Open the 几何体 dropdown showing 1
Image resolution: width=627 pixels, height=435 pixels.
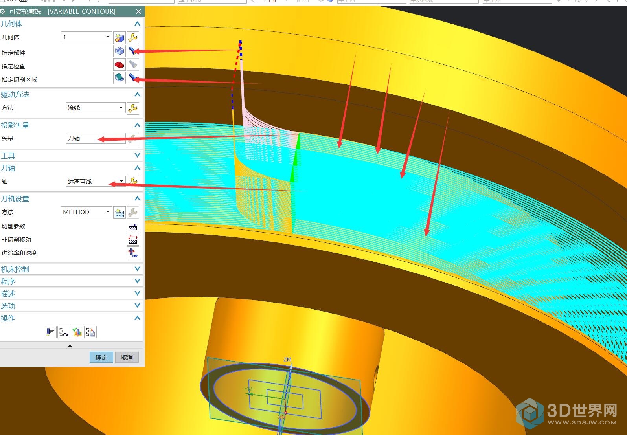[x=86, y=37]
